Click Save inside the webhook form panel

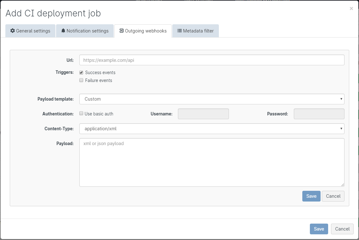pyautogui.click(x=311, y=196)
